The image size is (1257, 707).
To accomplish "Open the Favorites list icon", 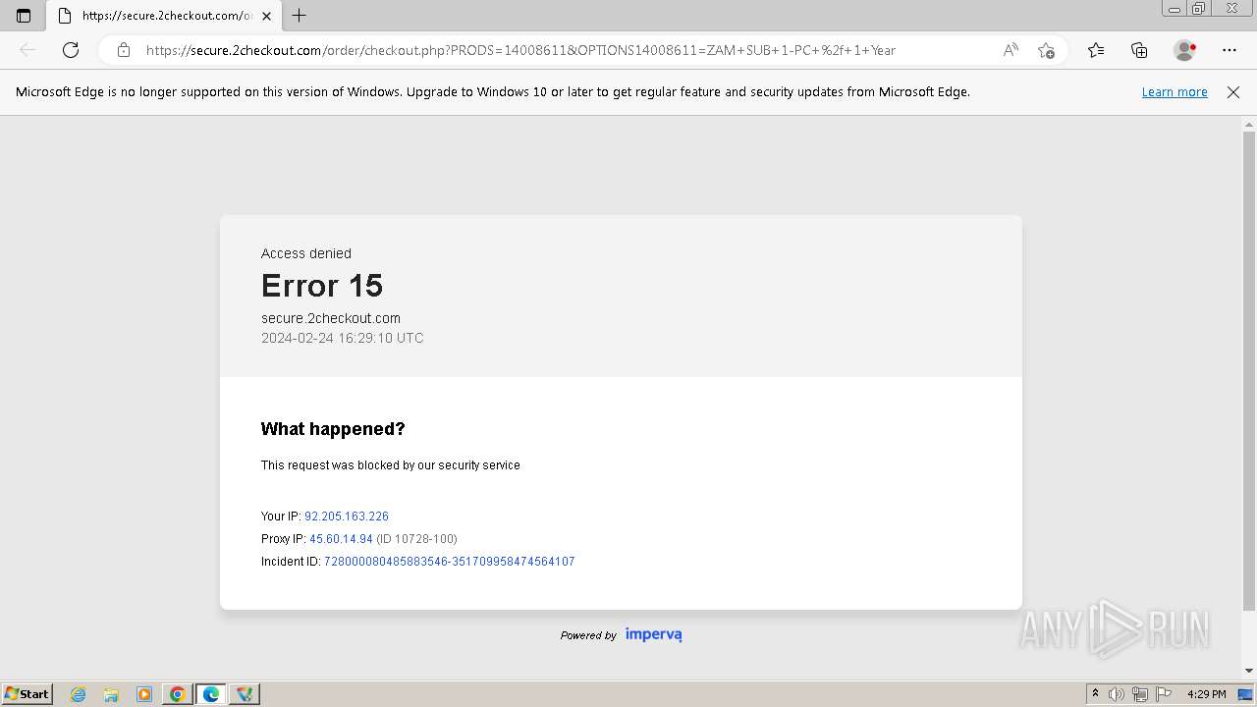I will pyautogui.click(x=1096, y=50).
